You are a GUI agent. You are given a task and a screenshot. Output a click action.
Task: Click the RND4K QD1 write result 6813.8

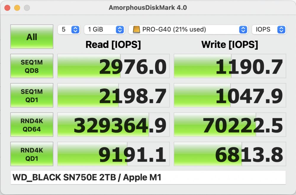[230, 154]
